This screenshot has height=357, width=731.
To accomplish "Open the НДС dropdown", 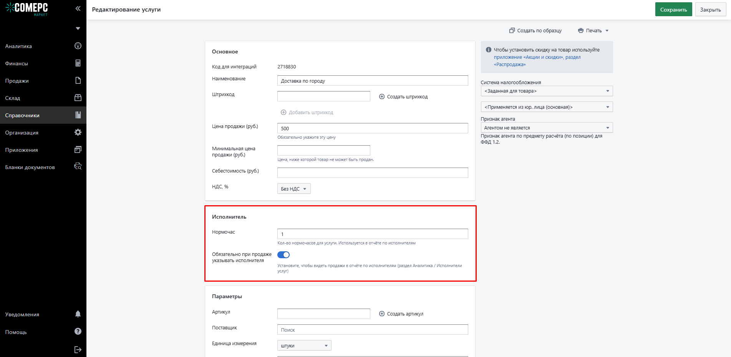I will pyautogui.click(x=294, y=189).
